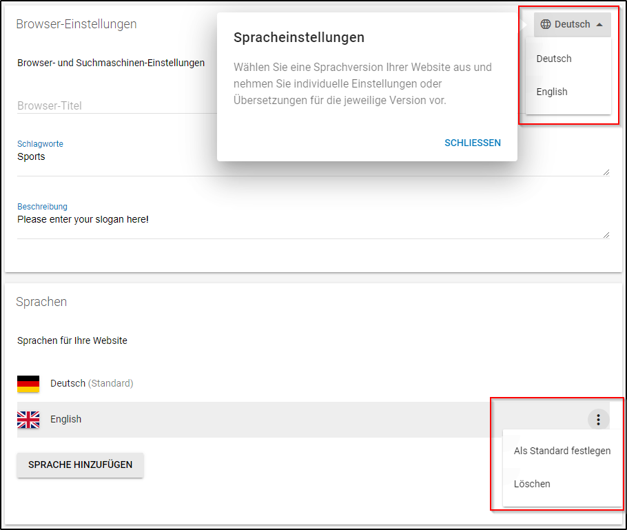This screenshot has height=530, width=627.
Task: Select Deutsch from the language dropdown list
Action: click(x=554, y=59)
